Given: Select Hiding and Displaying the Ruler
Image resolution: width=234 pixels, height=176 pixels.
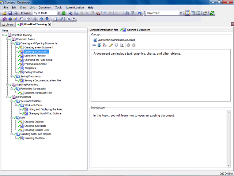Looking at the screenshot, I should point(45,109).
